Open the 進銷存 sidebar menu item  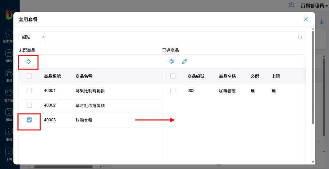[9, 93]
